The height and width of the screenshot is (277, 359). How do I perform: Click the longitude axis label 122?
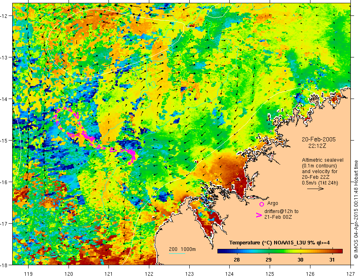149,274
